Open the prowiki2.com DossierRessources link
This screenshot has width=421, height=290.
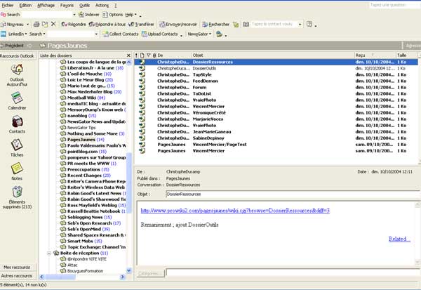[x=235, y=211]
